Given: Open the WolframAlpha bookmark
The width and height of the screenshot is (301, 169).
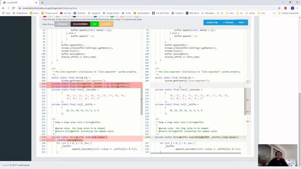Looking at the screenshot, I should pos(142,13).
